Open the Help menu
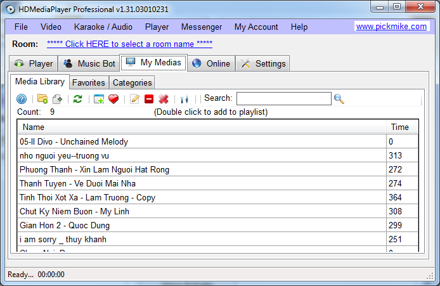 (299, 27)
